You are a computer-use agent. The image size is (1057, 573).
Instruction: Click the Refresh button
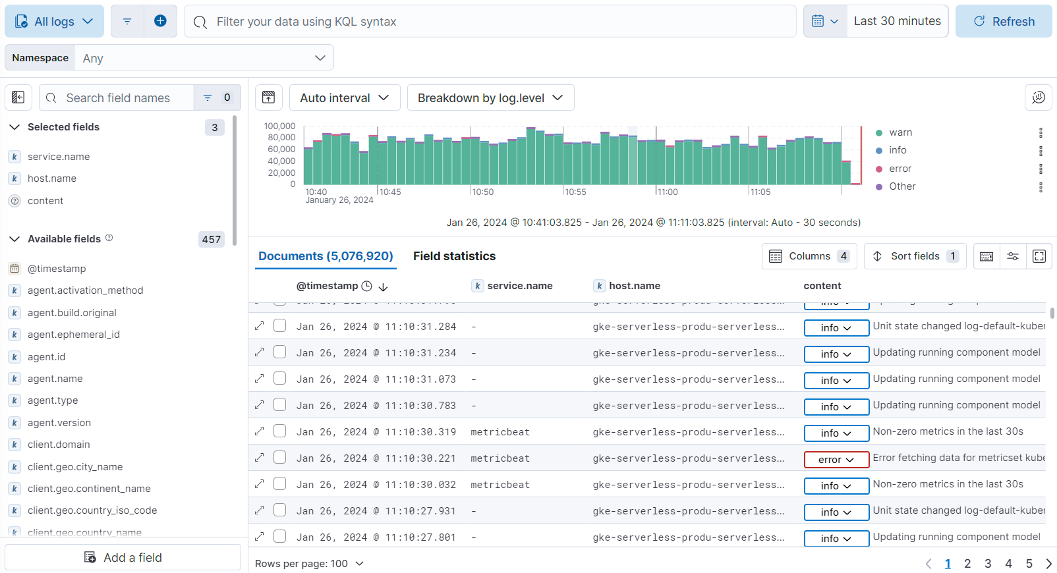(1004, 21)
